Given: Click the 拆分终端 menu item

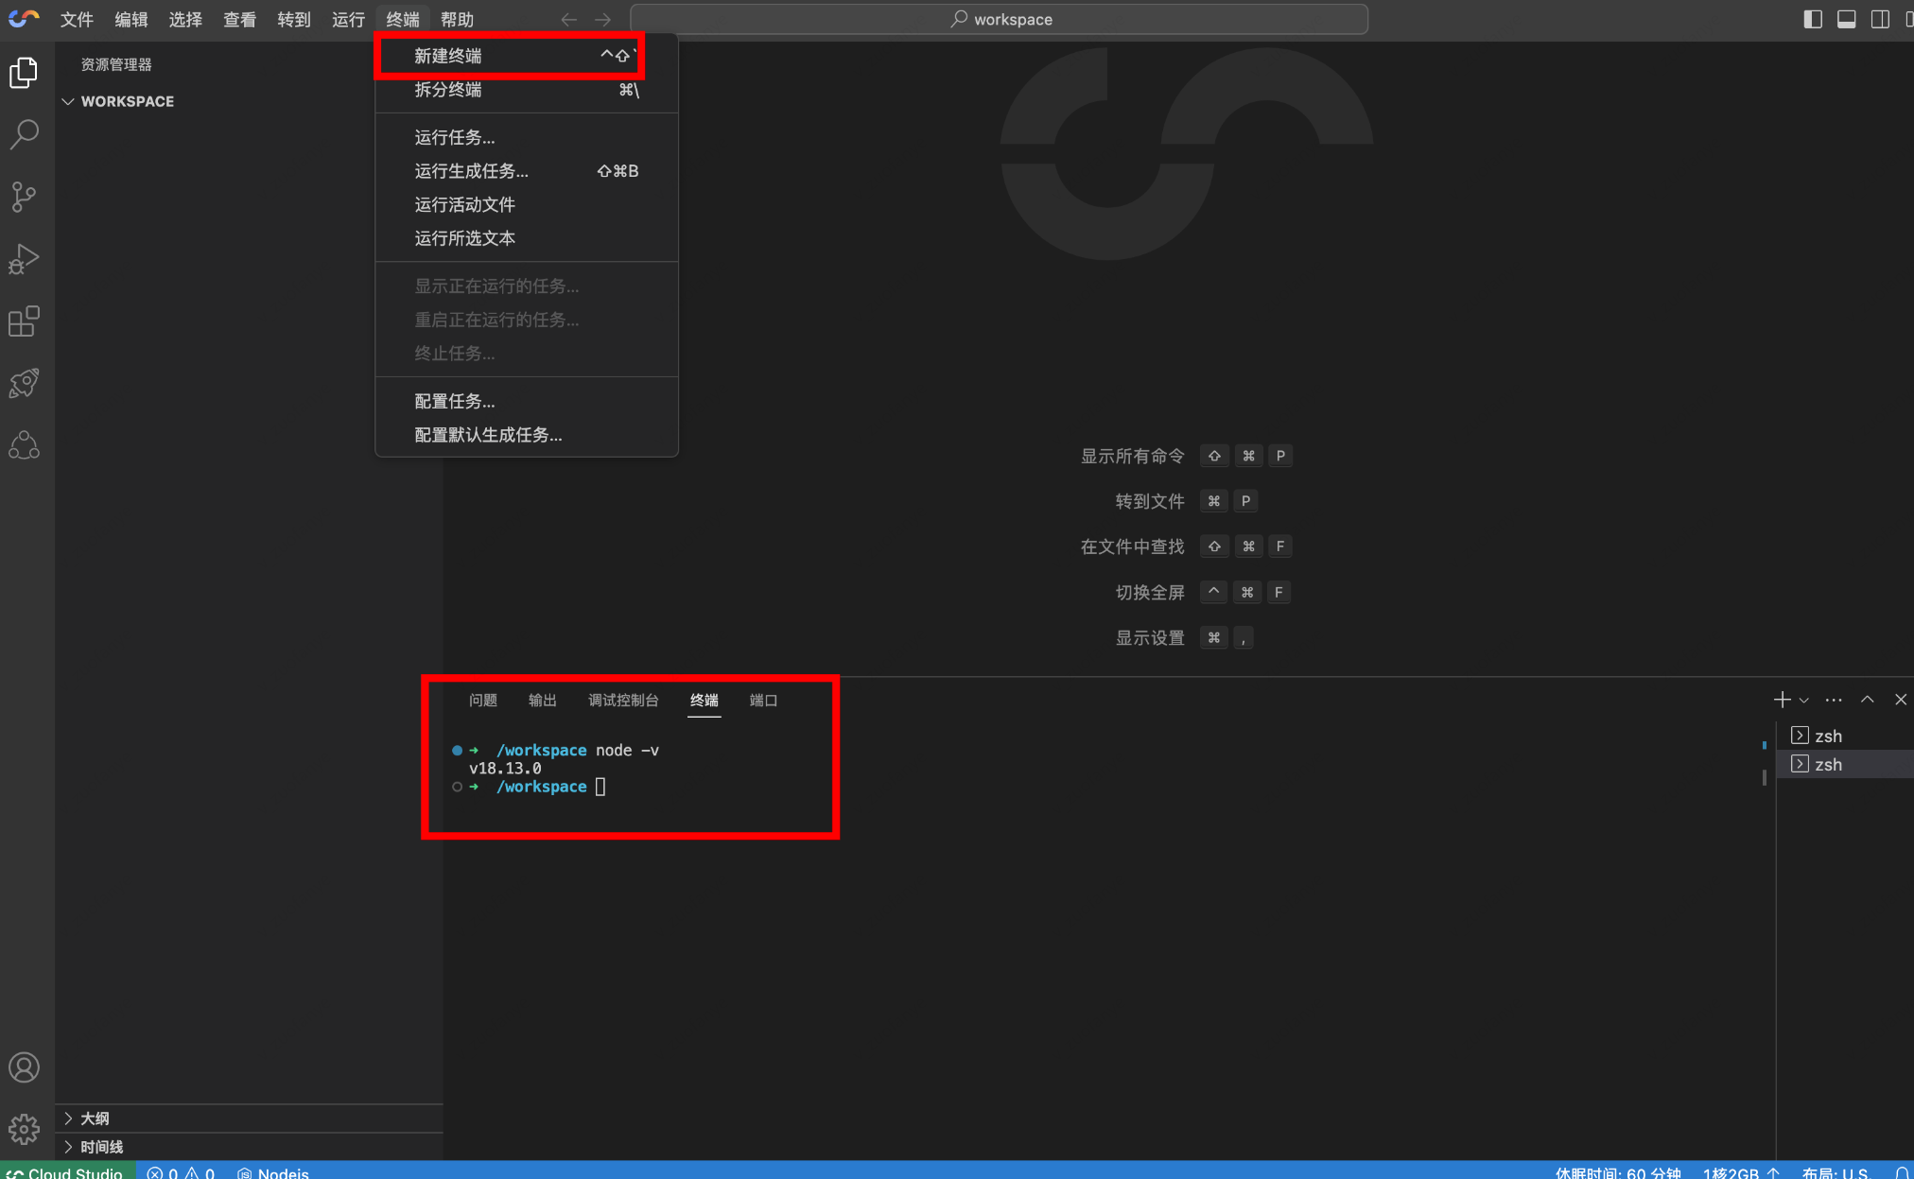Looking at the screenshot, I should [448, 90].
